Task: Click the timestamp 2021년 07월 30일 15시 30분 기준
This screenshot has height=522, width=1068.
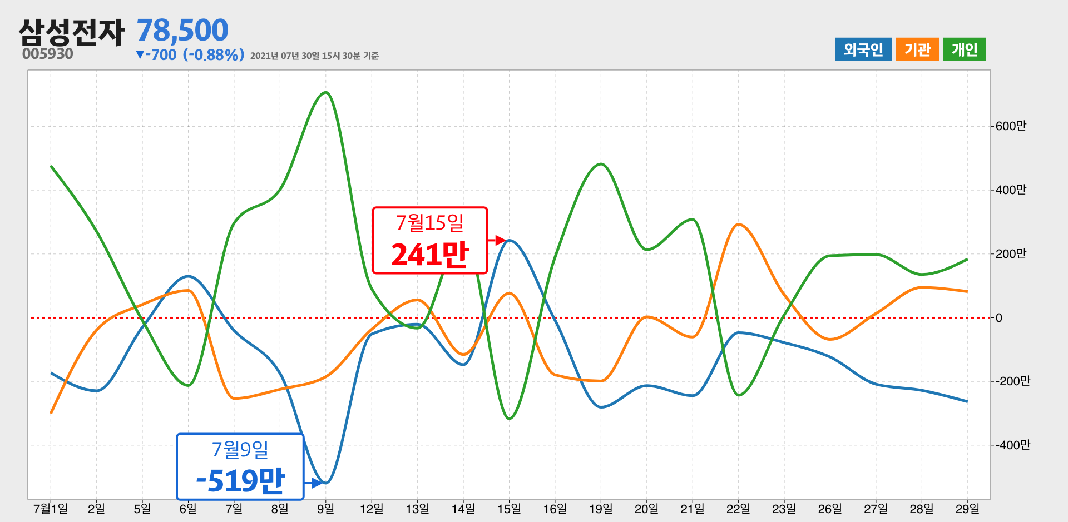Action: (x=314, y=56)
